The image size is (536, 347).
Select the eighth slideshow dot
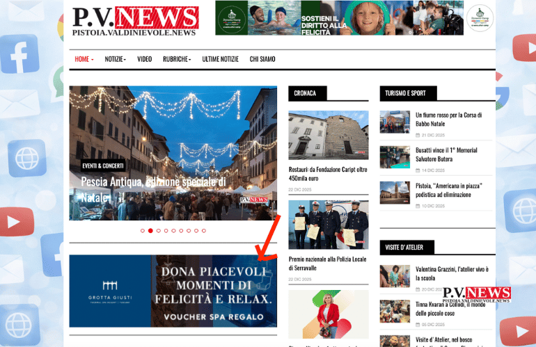coord(196,231)
